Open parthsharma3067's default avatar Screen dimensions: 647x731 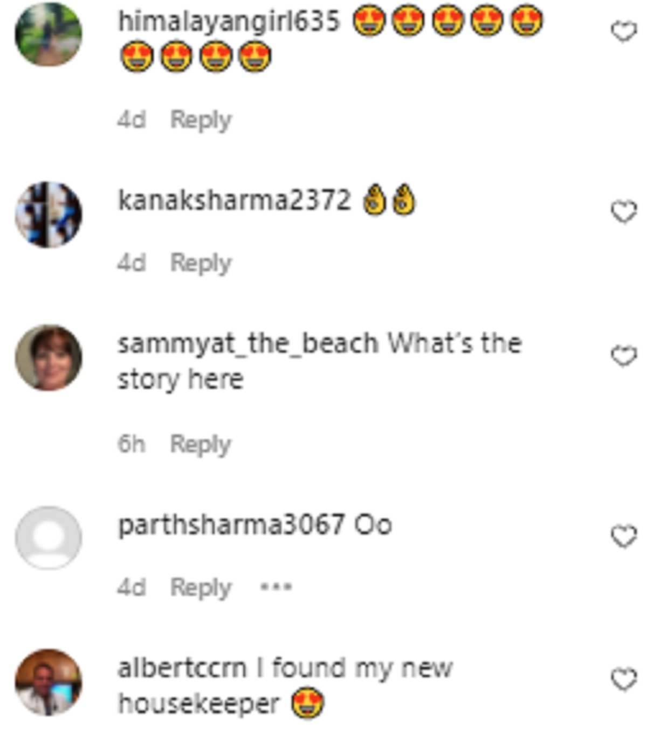tap(49, 537)
